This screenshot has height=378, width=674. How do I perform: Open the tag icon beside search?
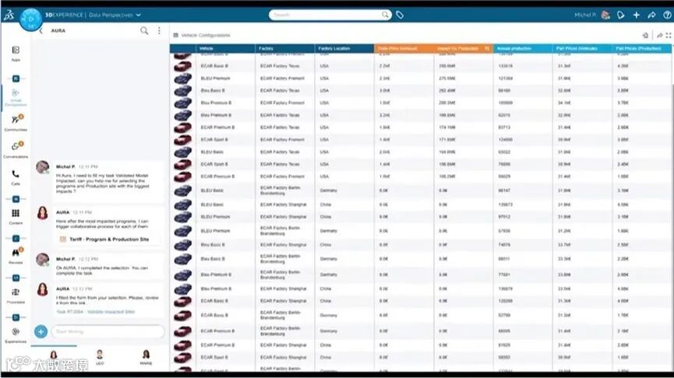pos(400,15)
